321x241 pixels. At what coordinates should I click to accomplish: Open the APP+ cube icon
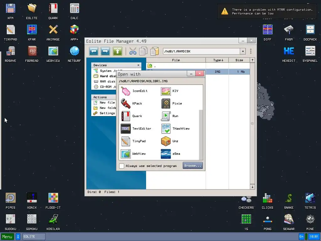[74, 33]
